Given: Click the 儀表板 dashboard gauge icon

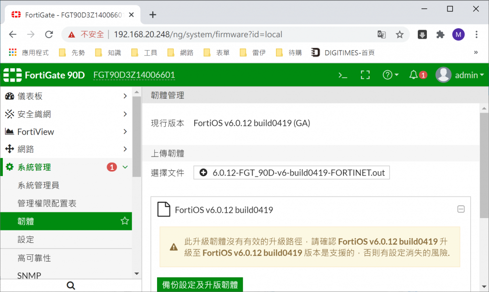Looking at the screenshot, I should pyautogui.click(x=10, y=96).
